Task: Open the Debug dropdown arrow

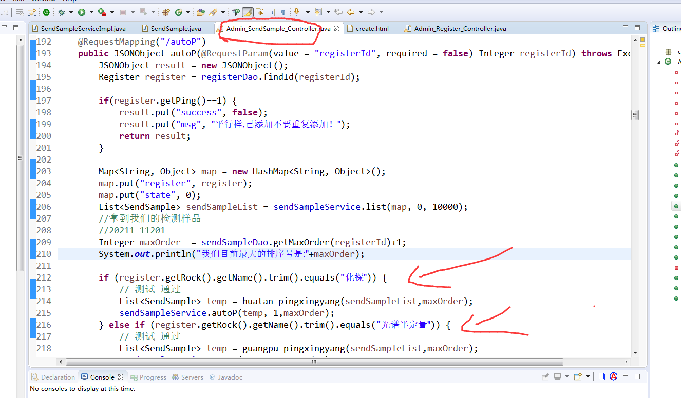Action: click(71, 12)
